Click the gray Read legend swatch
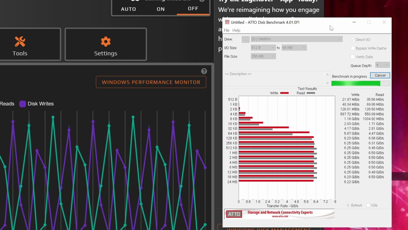The width and height of the screenshot is (408, 230). click(311, 93)
